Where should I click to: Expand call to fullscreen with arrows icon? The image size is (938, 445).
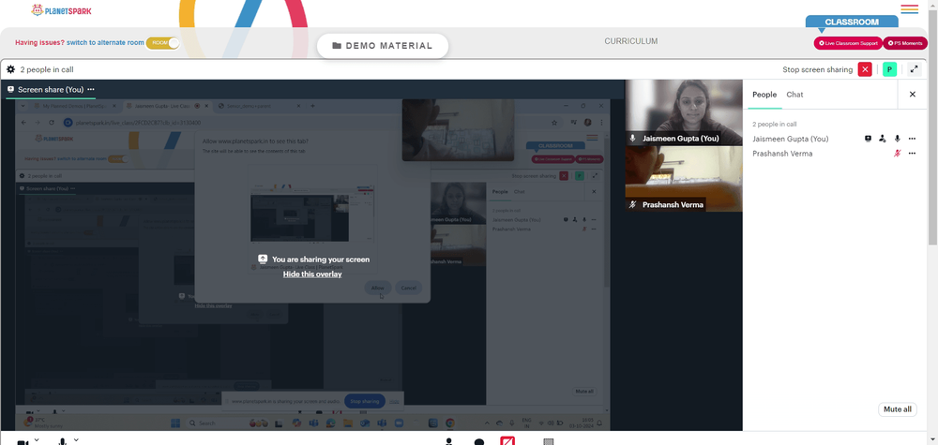click(x=914, y=69)
